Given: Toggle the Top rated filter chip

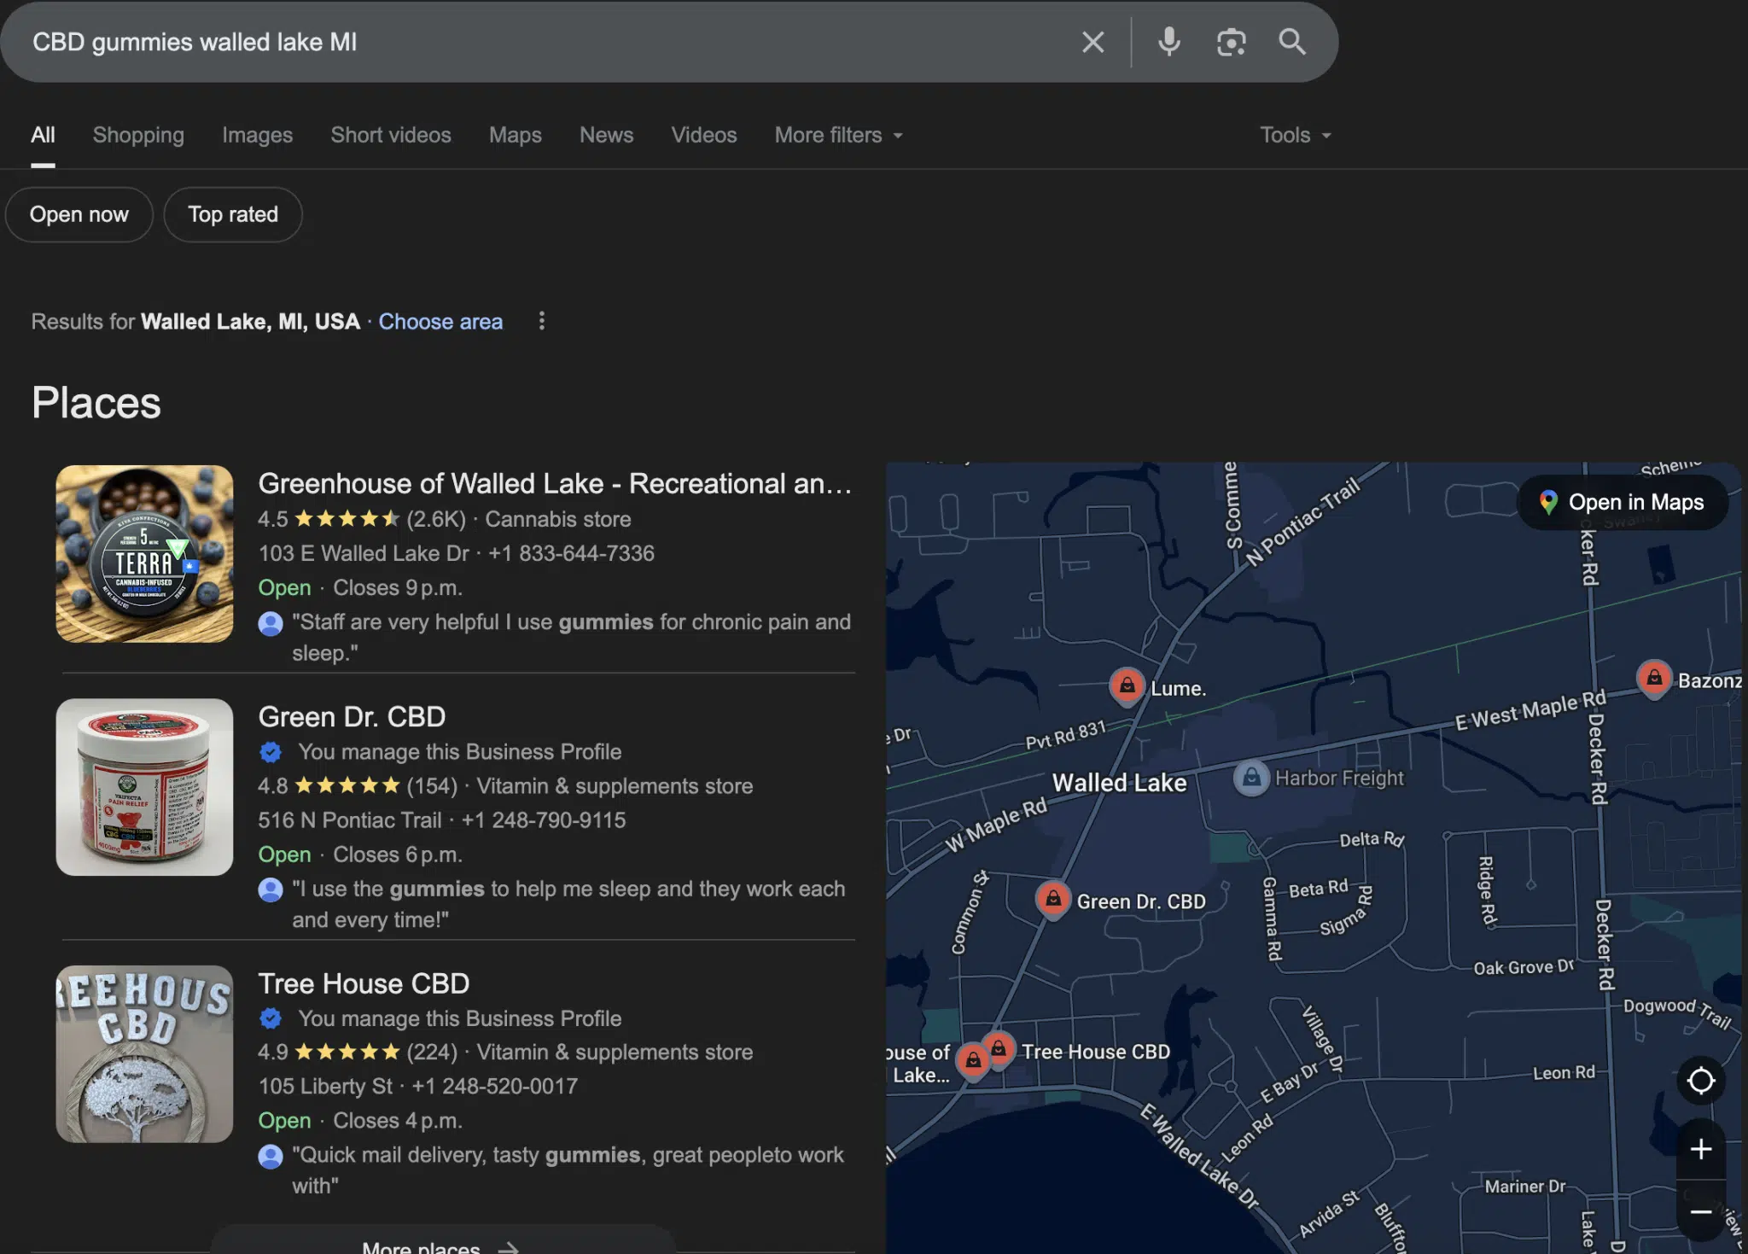Looking at the screenshot, I should click(233, 214).
